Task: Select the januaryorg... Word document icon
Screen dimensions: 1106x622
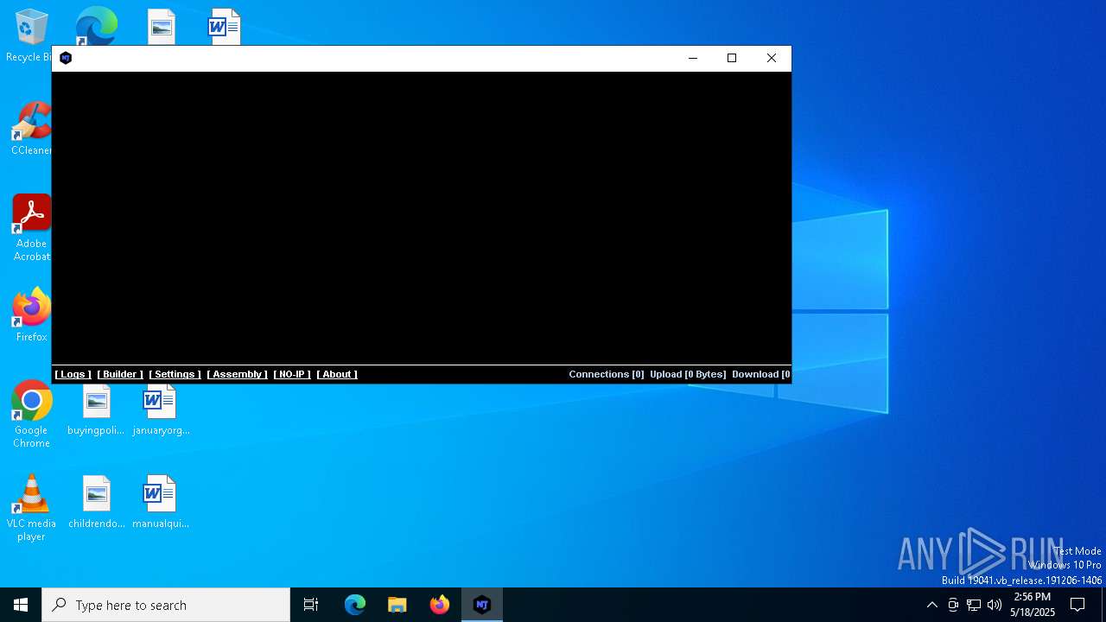Action: coord(161,409)
